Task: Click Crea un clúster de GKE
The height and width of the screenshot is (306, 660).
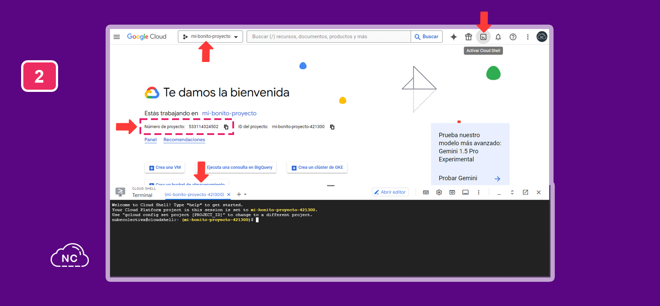Action: (x=317, y=168)
